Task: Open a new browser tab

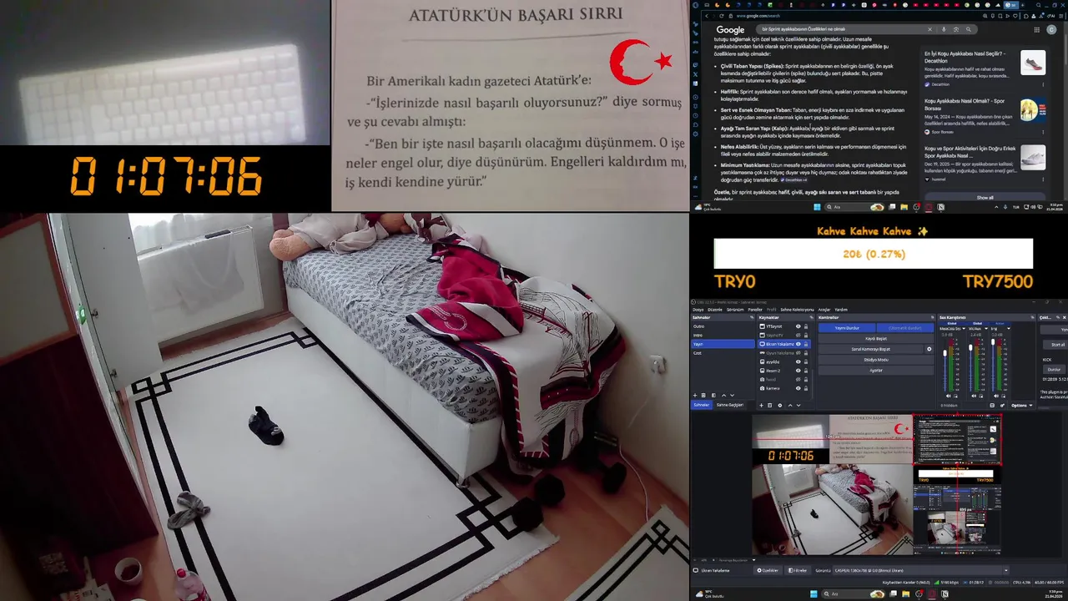Action: (1023, 5)
